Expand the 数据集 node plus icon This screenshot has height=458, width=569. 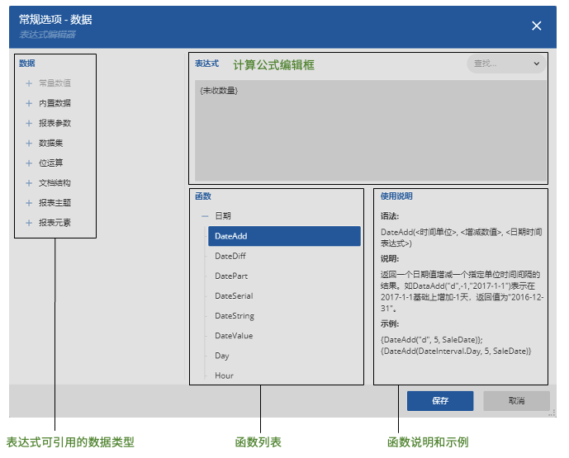coord(29,144)
